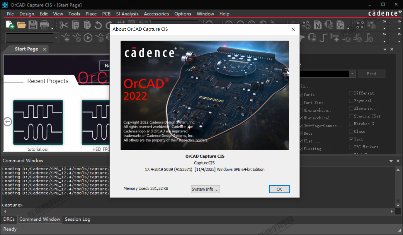Click the Find button in search panel
Viewport: 403px width, 235px height.
(x=371, y=74)
